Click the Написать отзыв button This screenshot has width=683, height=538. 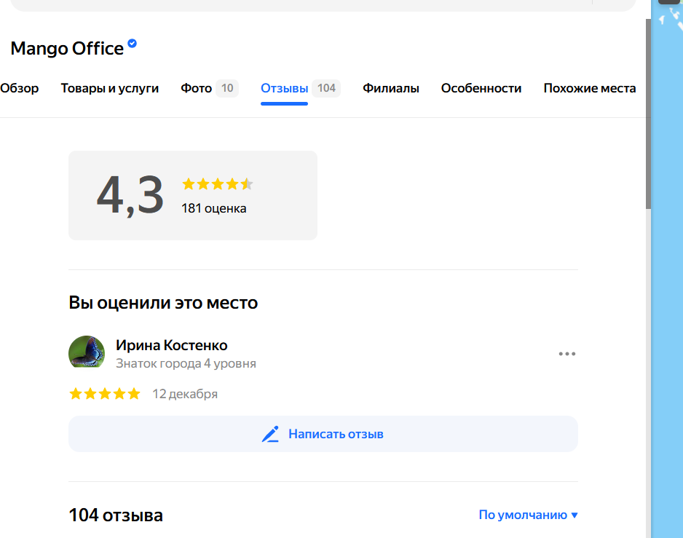point(323,434)
